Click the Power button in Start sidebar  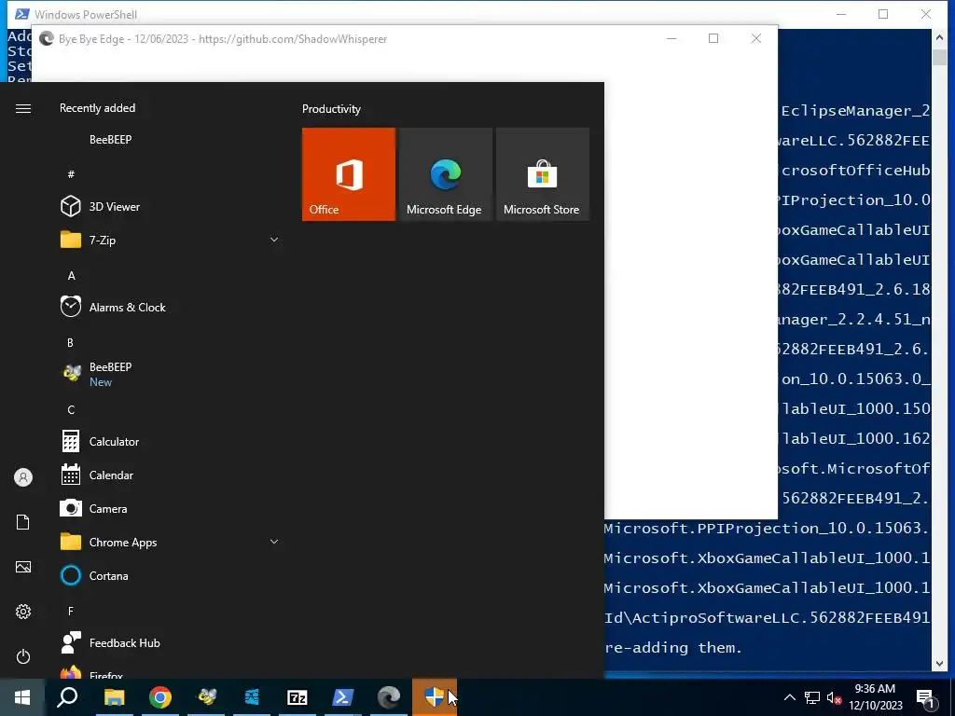point(23,656)
